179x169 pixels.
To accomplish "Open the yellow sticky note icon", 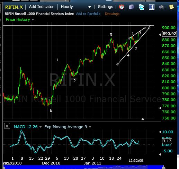I will 171,7.
